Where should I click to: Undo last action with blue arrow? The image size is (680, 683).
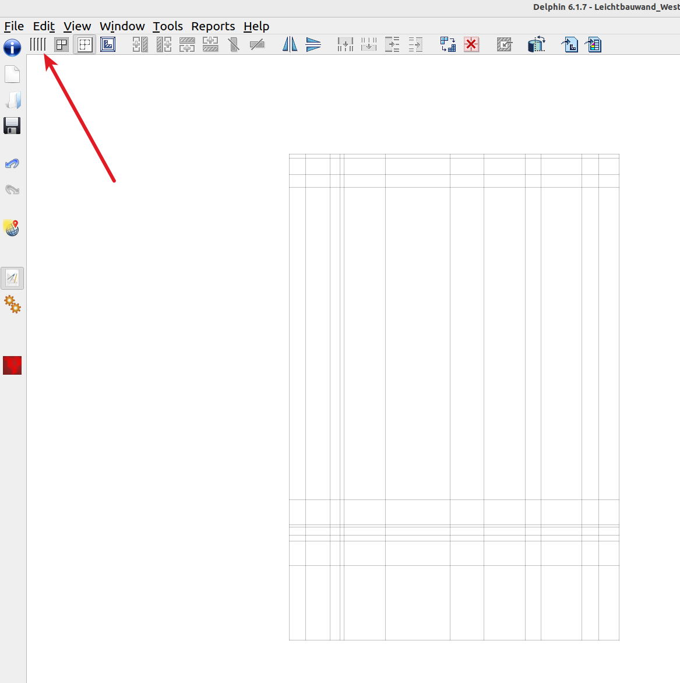pyautogui.click(x=12, y=164)
